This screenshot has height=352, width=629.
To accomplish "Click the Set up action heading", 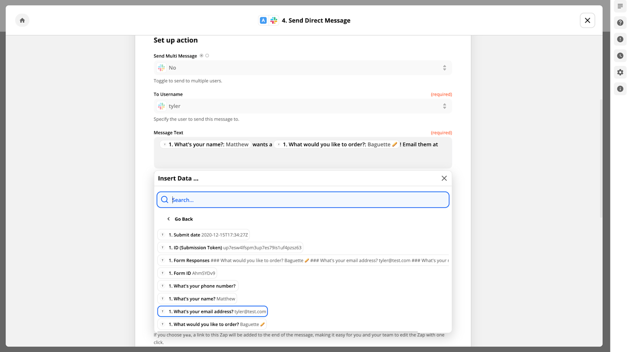I will [x=176, y=40].
